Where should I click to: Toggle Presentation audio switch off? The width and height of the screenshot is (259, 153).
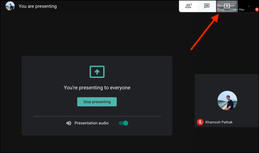click(124, 123)
